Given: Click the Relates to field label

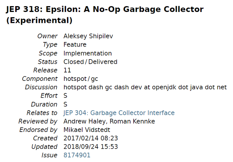Looking at the screenshot, I should 42,113.
